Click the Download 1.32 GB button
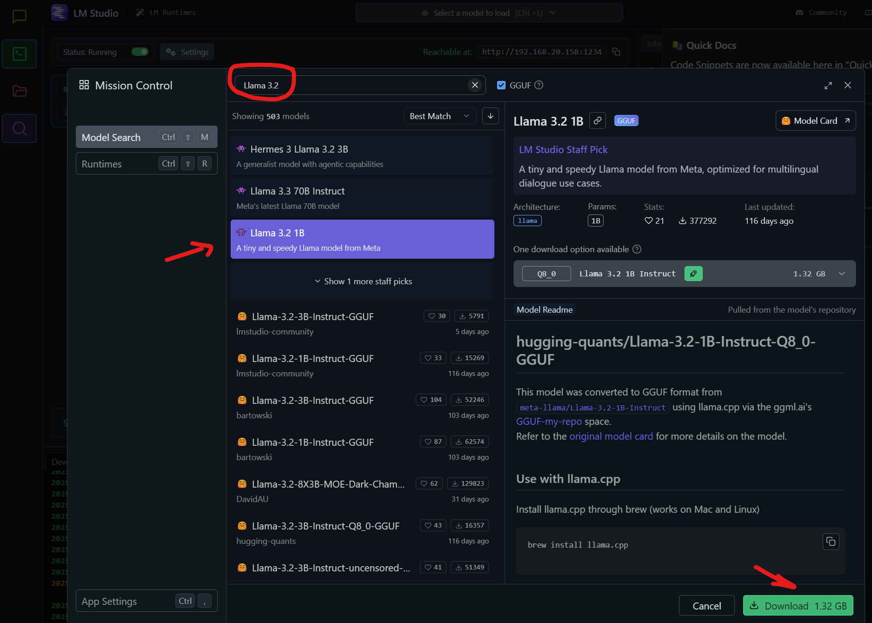872x623 pixels. (x=798, y=605)
